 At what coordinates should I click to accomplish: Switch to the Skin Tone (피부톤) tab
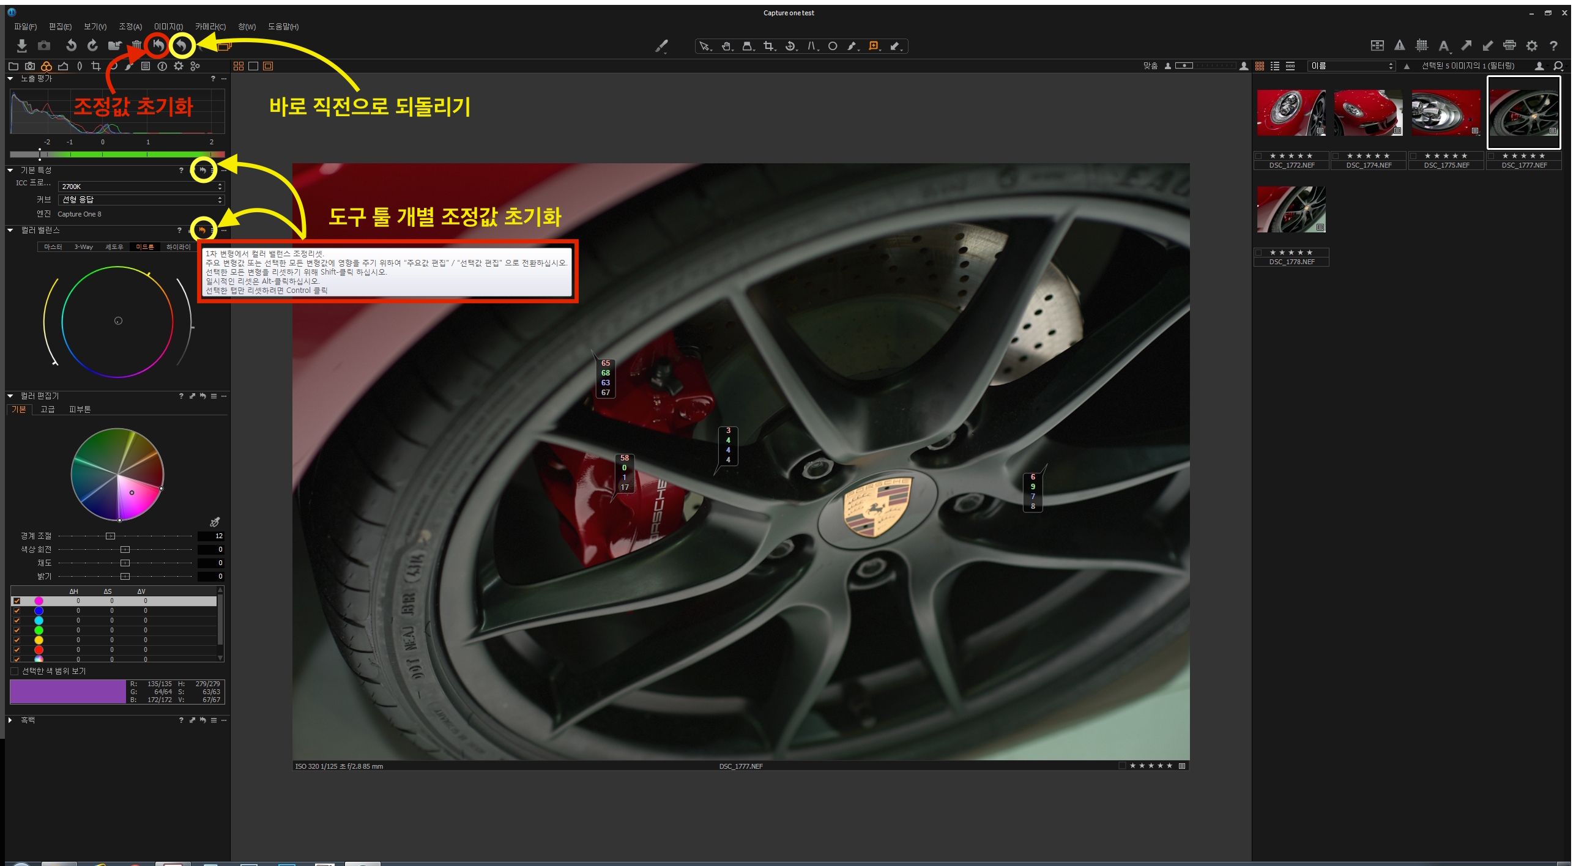[80, 409]
